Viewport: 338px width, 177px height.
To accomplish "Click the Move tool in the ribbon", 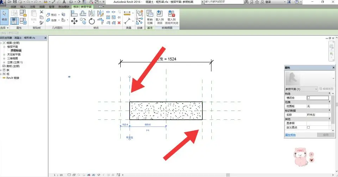I will (74, 21).
